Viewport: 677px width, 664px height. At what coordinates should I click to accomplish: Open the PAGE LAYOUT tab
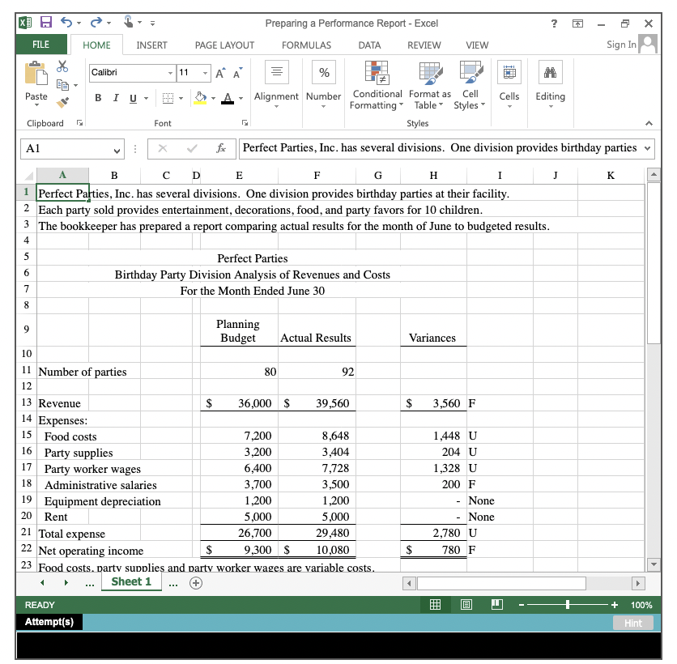[224, 45]
